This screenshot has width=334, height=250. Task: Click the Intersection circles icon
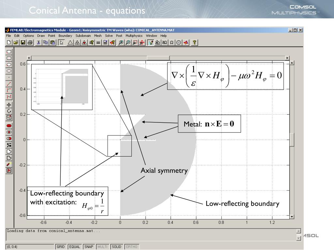coord(9,132)
